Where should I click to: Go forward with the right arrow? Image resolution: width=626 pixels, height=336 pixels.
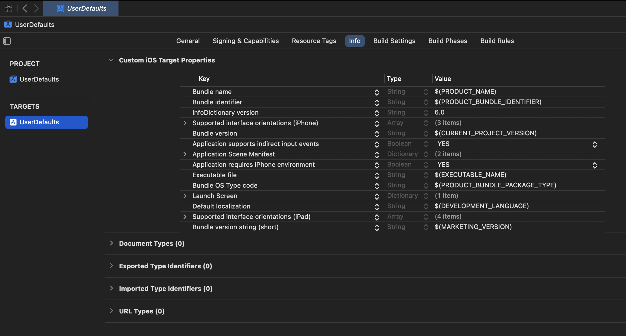coord(36,8)
